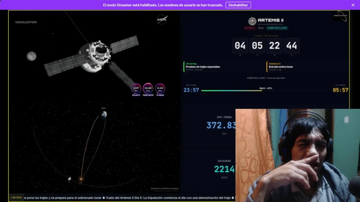The width and height of the screenshot is (360, 202).
Task: Click the Deshabilitar button in the purple banner
Action: point(238,5)
